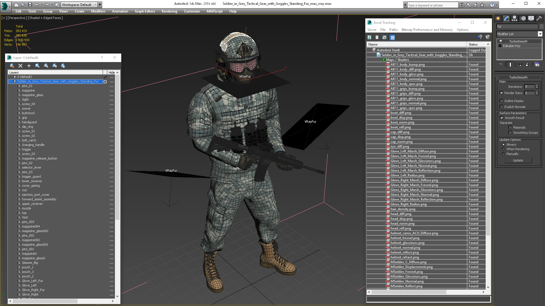Click Create New Layer icon in Layer dialog
Screen dimensions: 545x306
pyautogui.click(x=12, y=66)
